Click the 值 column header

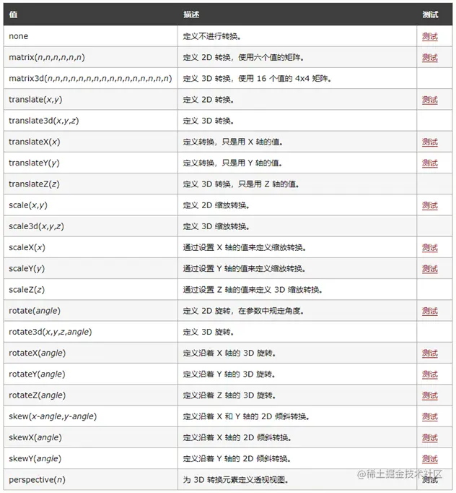tap(13, 14)
